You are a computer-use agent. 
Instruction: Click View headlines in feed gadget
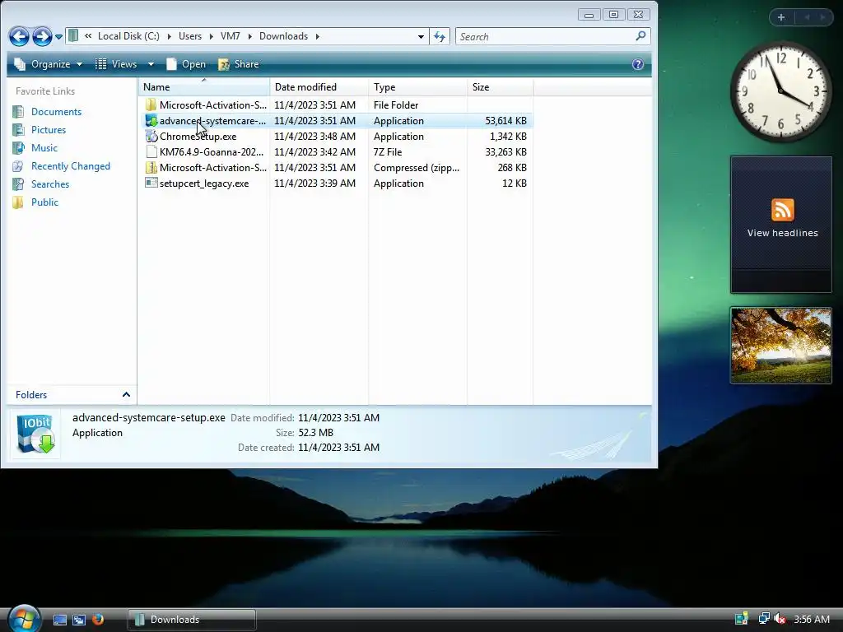782,233
